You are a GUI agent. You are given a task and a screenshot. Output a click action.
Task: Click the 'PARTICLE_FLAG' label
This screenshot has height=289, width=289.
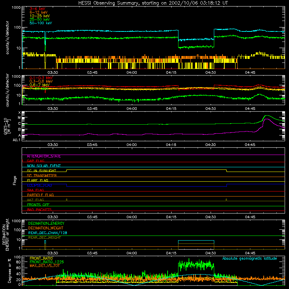[x=40, y=195]
